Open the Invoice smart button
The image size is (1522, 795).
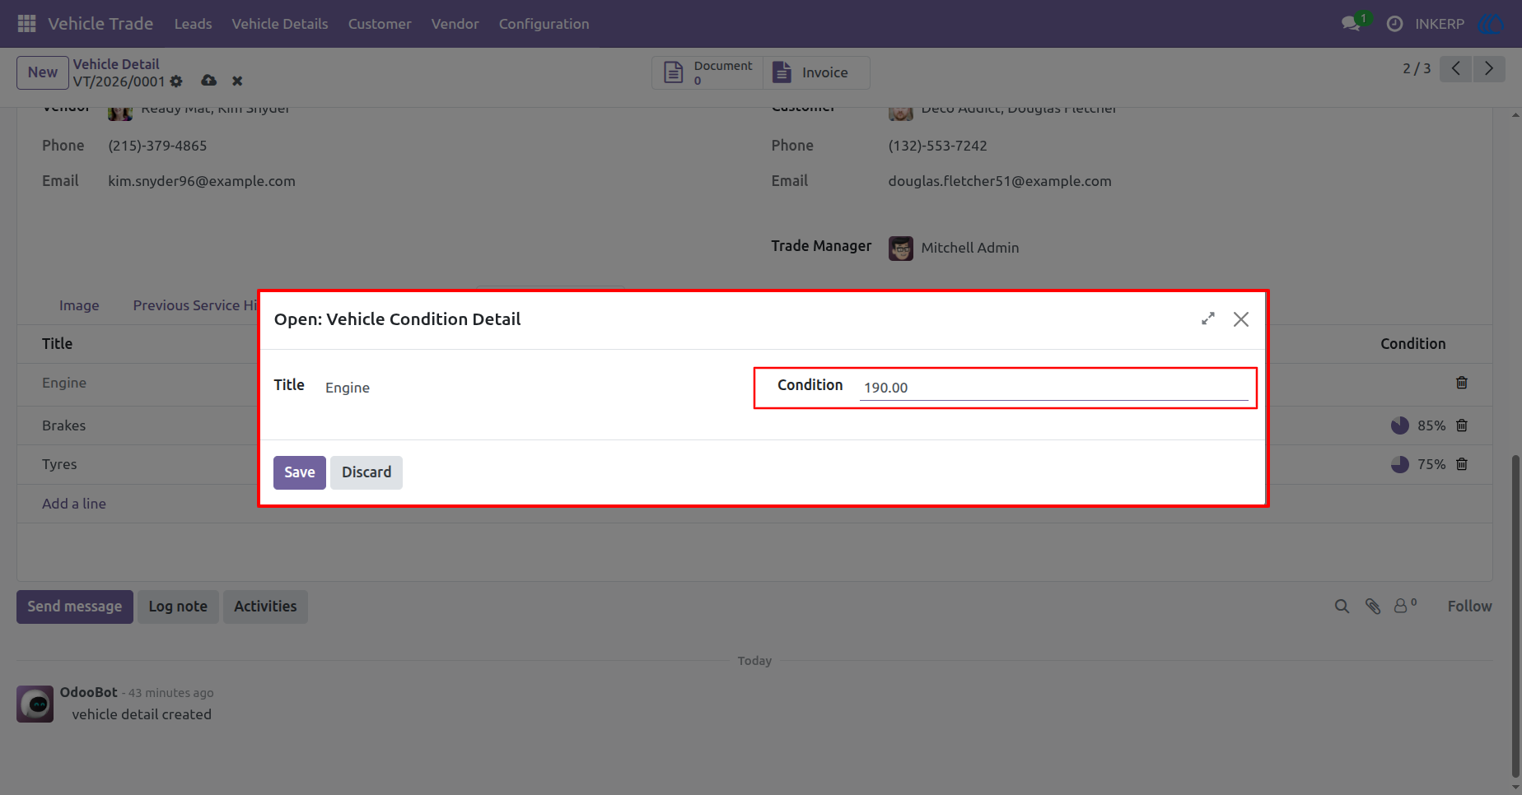(816, 72)
